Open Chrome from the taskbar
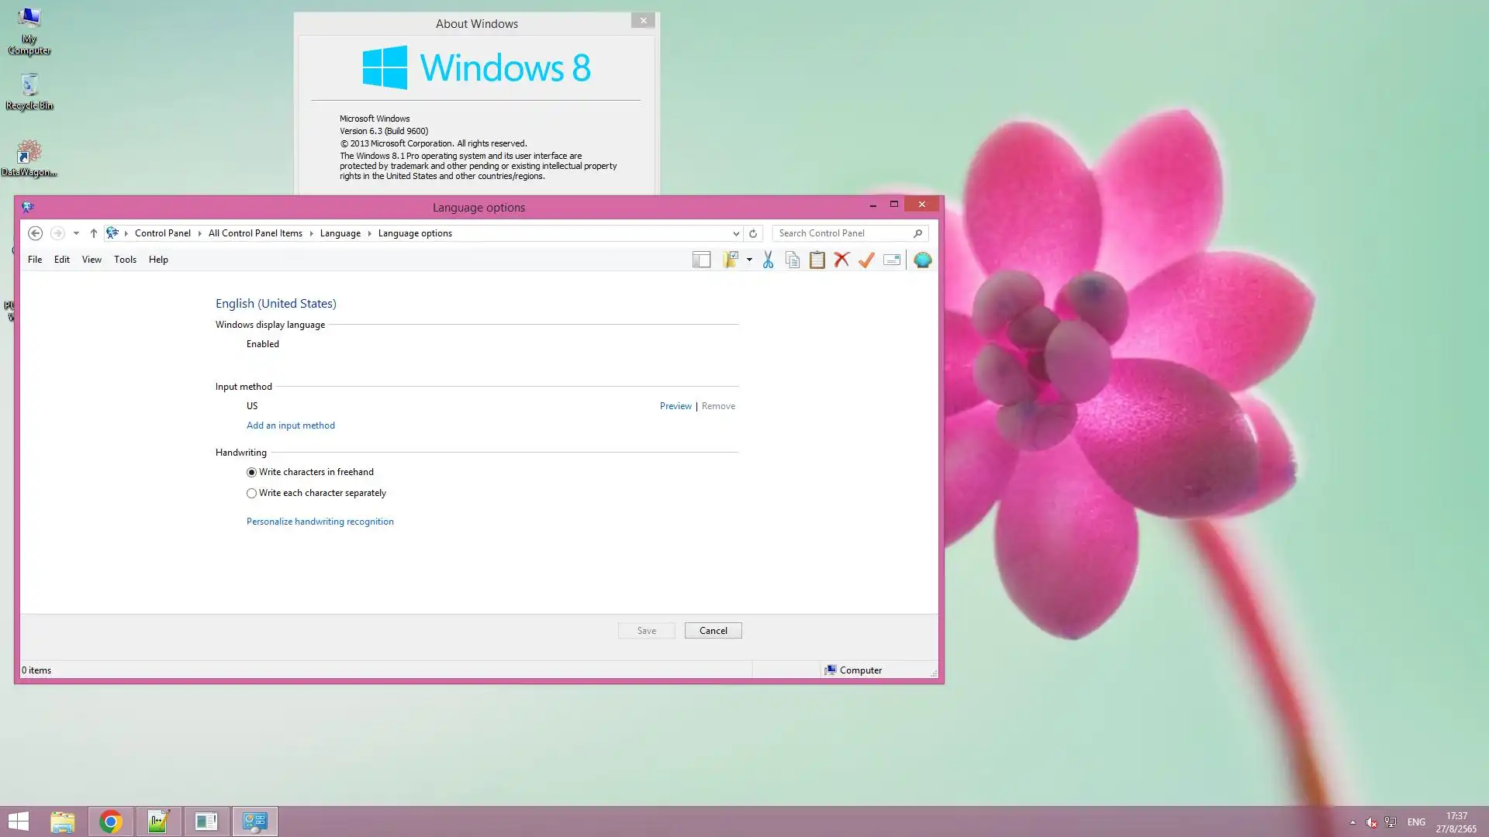This screenshot has width=1489, height=837. 110,821
